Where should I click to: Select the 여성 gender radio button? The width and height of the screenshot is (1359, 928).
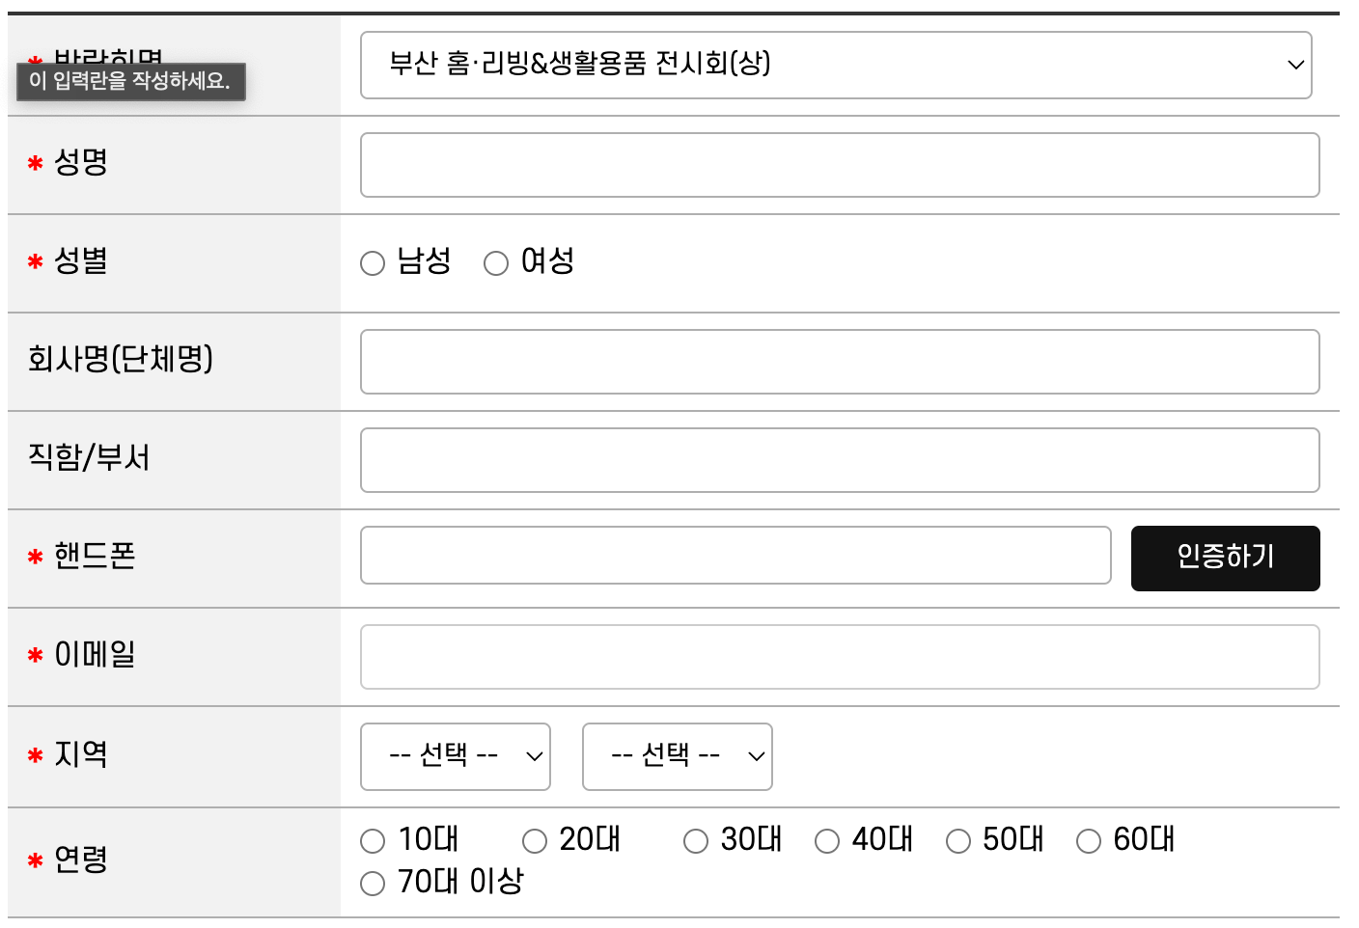pos(496,262)
